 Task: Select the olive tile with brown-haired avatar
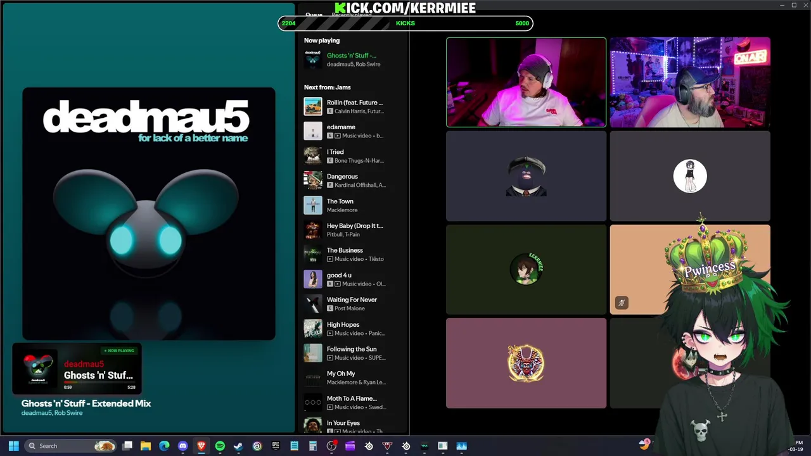point(526,269)
